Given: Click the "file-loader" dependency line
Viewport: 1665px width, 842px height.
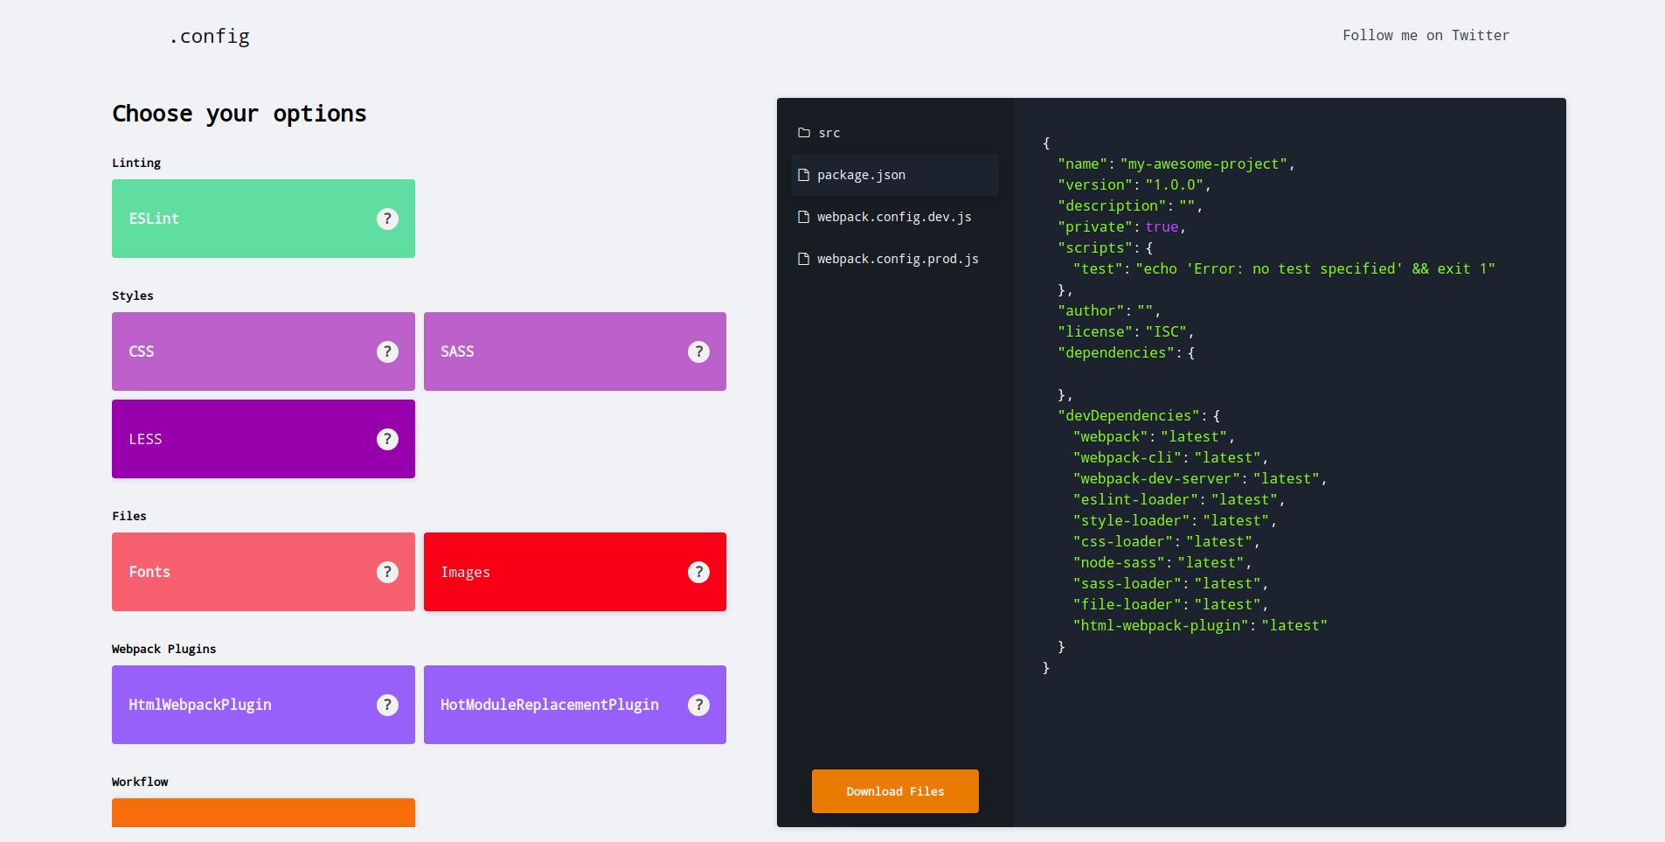Looking at the screenshot, I should (1170, 604).
